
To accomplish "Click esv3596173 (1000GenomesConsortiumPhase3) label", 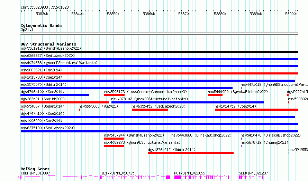I will click(x=145, y=92).
